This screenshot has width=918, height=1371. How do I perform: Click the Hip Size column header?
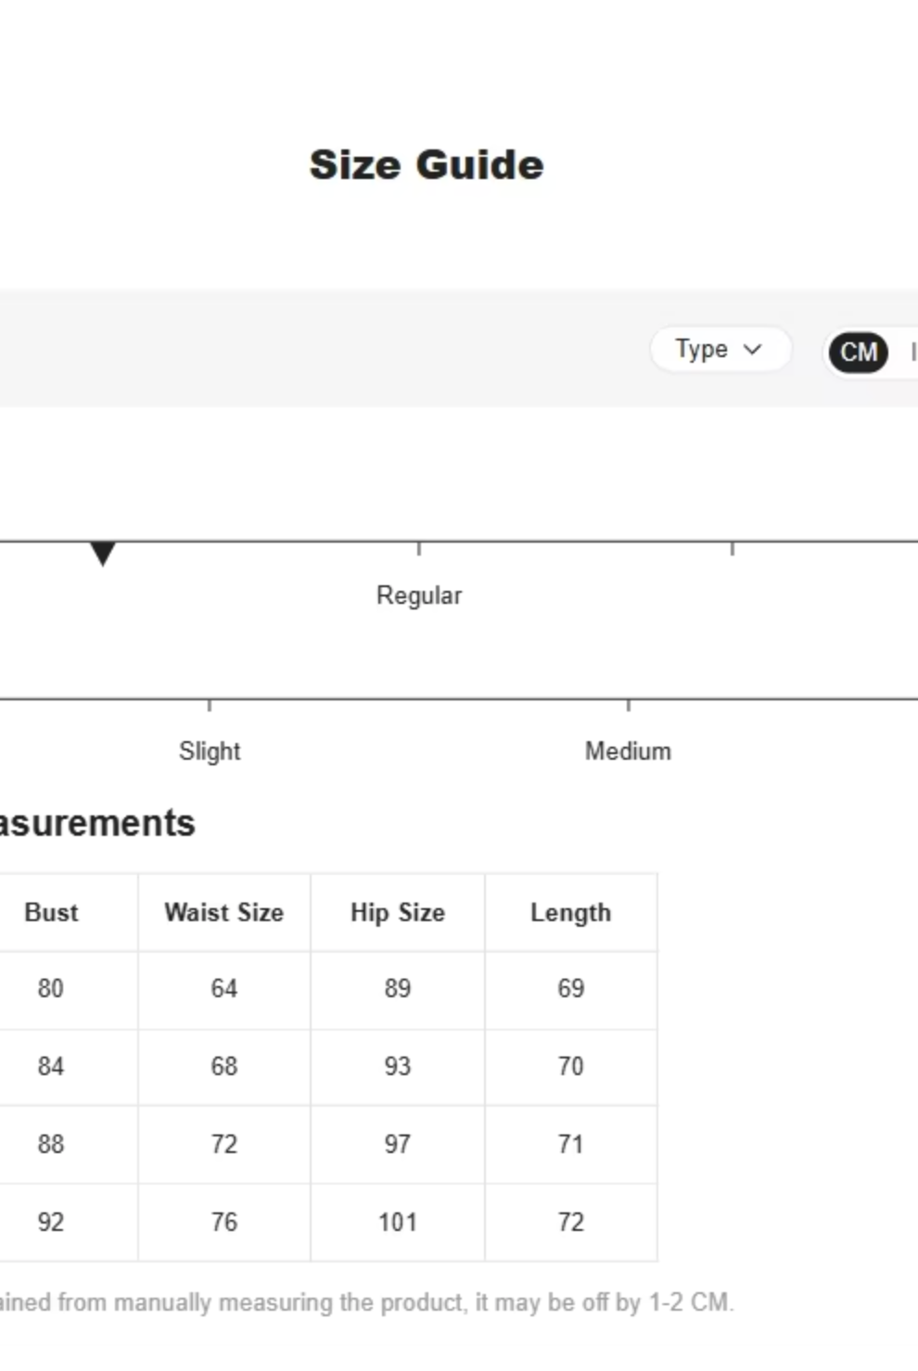(x=397, y=913)
